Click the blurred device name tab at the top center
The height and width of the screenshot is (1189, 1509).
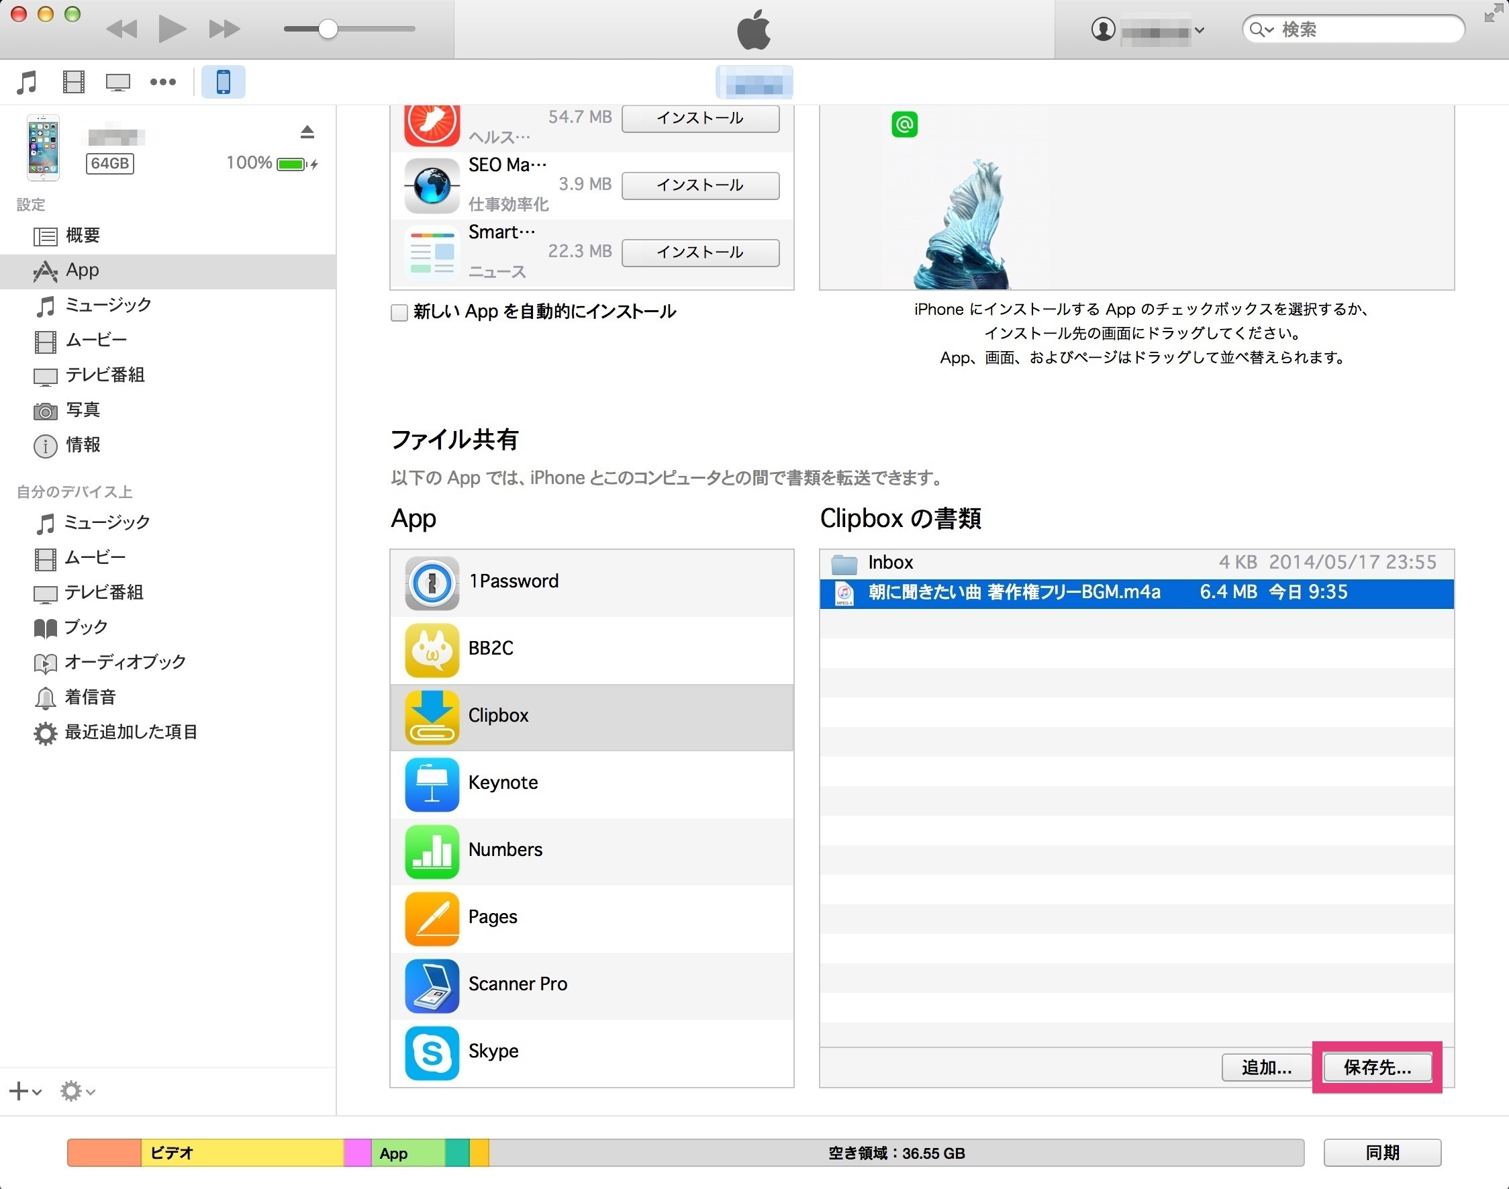pos(754,82)
